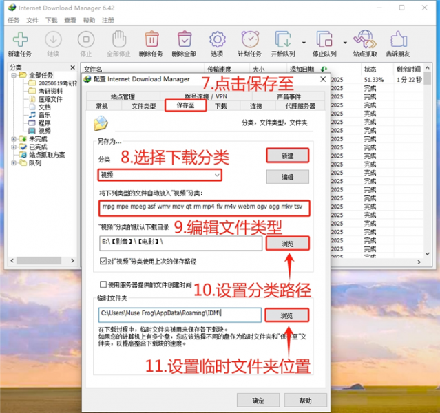Switch to the 常规 tab
This screenshot has height=413, width=440.
[x=102, y=106]
